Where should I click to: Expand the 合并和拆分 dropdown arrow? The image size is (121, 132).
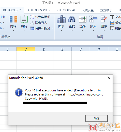52,28
